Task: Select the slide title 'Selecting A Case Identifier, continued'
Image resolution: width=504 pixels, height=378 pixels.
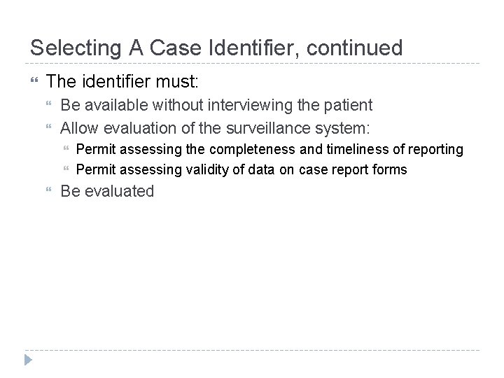Action: point(216,48)
